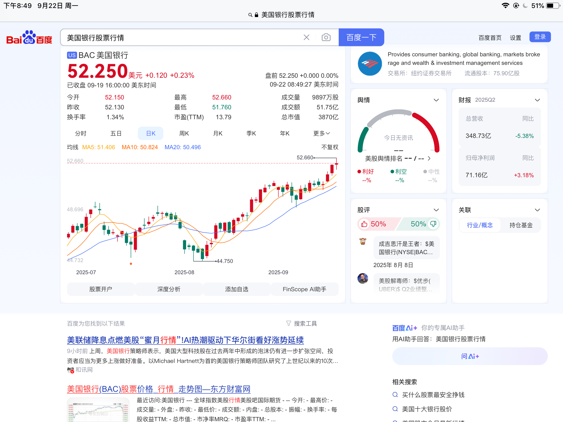
Task: Select the 日K chart tab
Action: [x=151, y=133]
